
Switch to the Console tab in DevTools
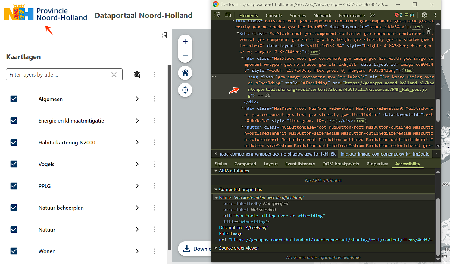[273, 16]
